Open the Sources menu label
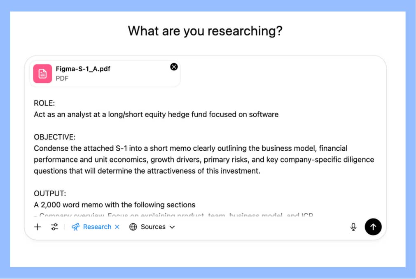 click(153, 227)
